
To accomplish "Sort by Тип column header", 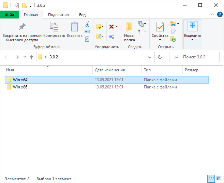I will pos(162,70).
